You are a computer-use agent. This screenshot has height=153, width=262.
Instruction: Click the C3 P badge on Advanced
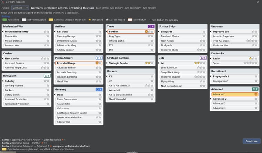[x=255, y=89]
